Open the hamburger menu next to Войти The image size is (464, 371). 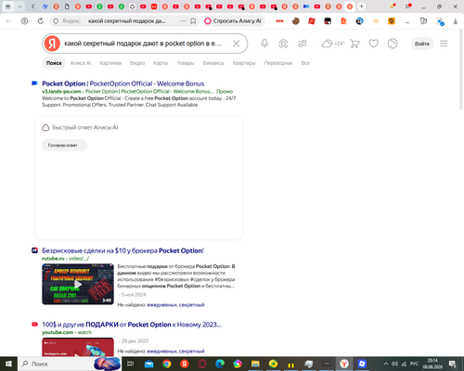[x=444, y=44]
